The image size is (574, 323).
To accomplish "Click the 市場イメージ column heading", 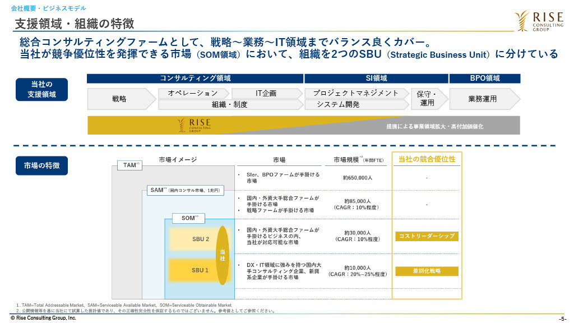I will [x=178, y=160].
